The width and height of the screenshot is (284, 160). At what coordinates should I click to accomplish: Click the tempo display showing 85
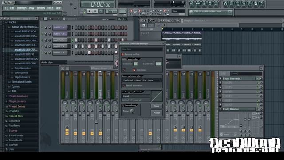tap(111, 12)
